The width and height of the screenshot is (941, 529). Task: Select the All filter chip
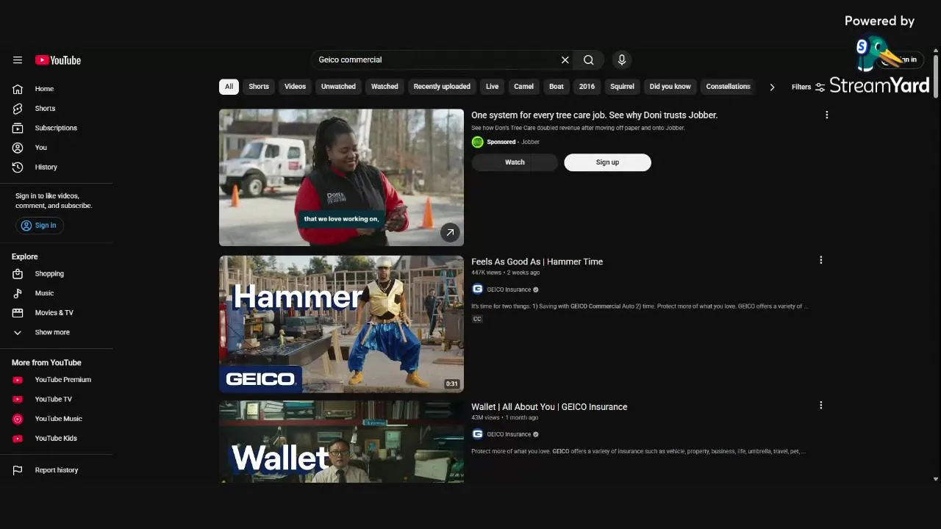(229, 87)
